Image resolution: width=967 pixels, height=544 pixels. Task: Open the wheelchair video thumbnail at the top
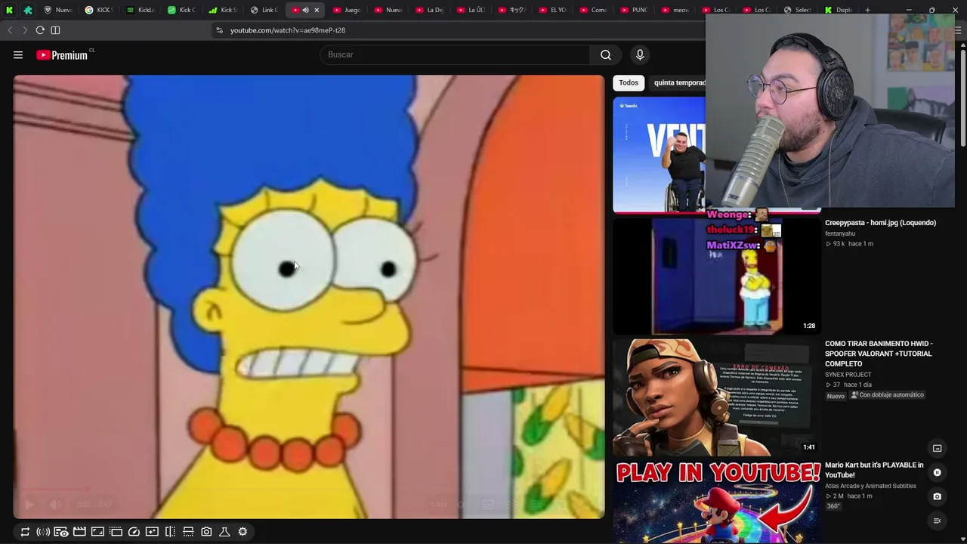coord(659,154)
